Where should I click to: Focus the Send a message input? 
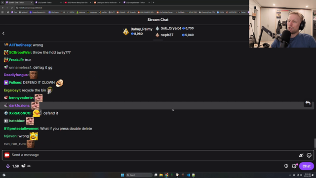(x=158, y=155)
